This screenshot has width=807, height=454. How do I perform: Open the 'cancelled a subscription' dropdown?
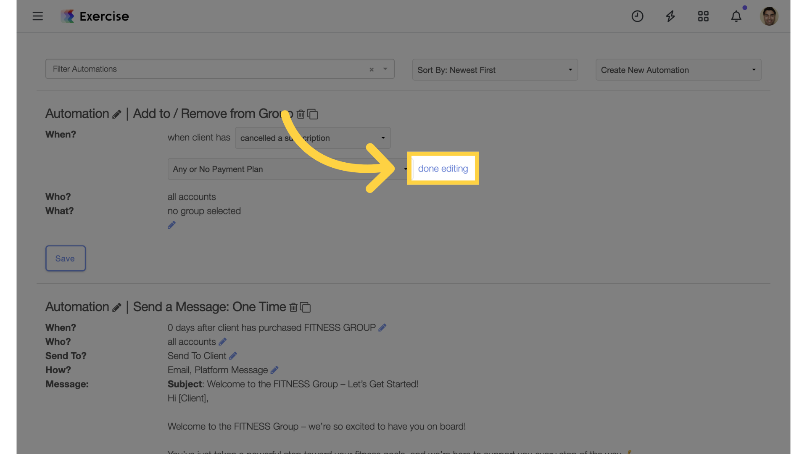313,138
